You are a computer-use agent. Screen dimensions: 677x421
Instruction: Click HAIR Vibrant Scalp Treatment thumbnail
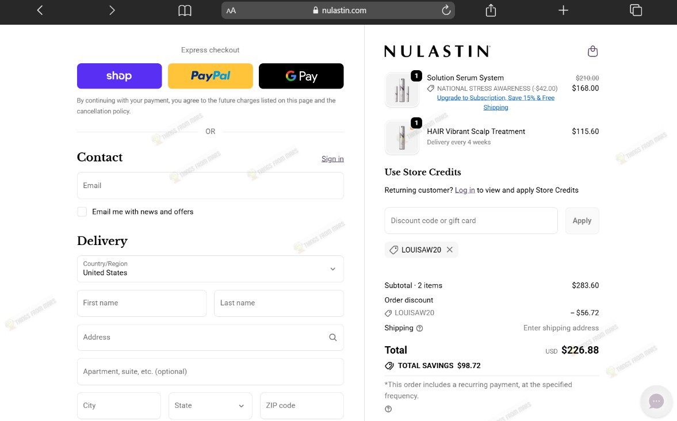pyautogui.click(x=402, y=137)
